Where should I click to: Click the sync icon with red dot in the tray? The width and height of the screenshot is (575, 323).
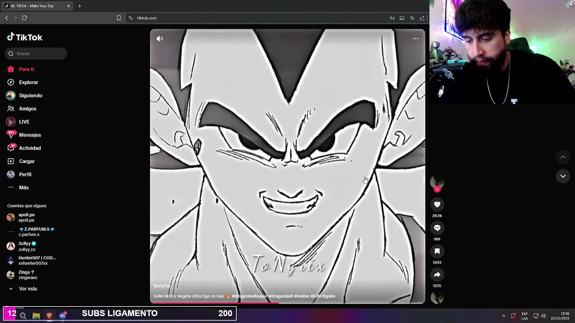[x=513, y=316]
